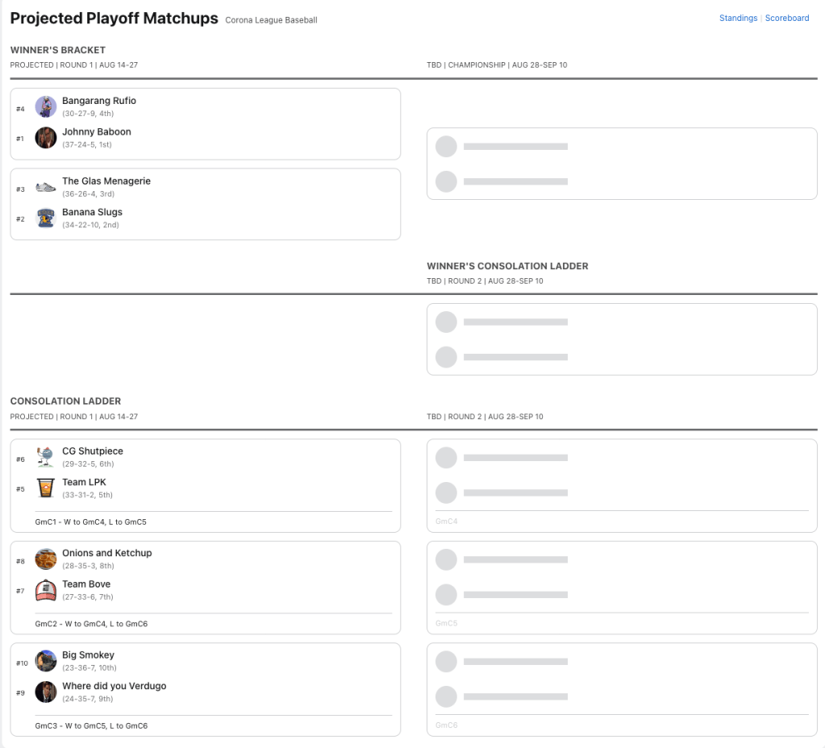Open Onions and Ketchup team page
The height and width of the screenshot is (748, 825).
coord(107,553)
